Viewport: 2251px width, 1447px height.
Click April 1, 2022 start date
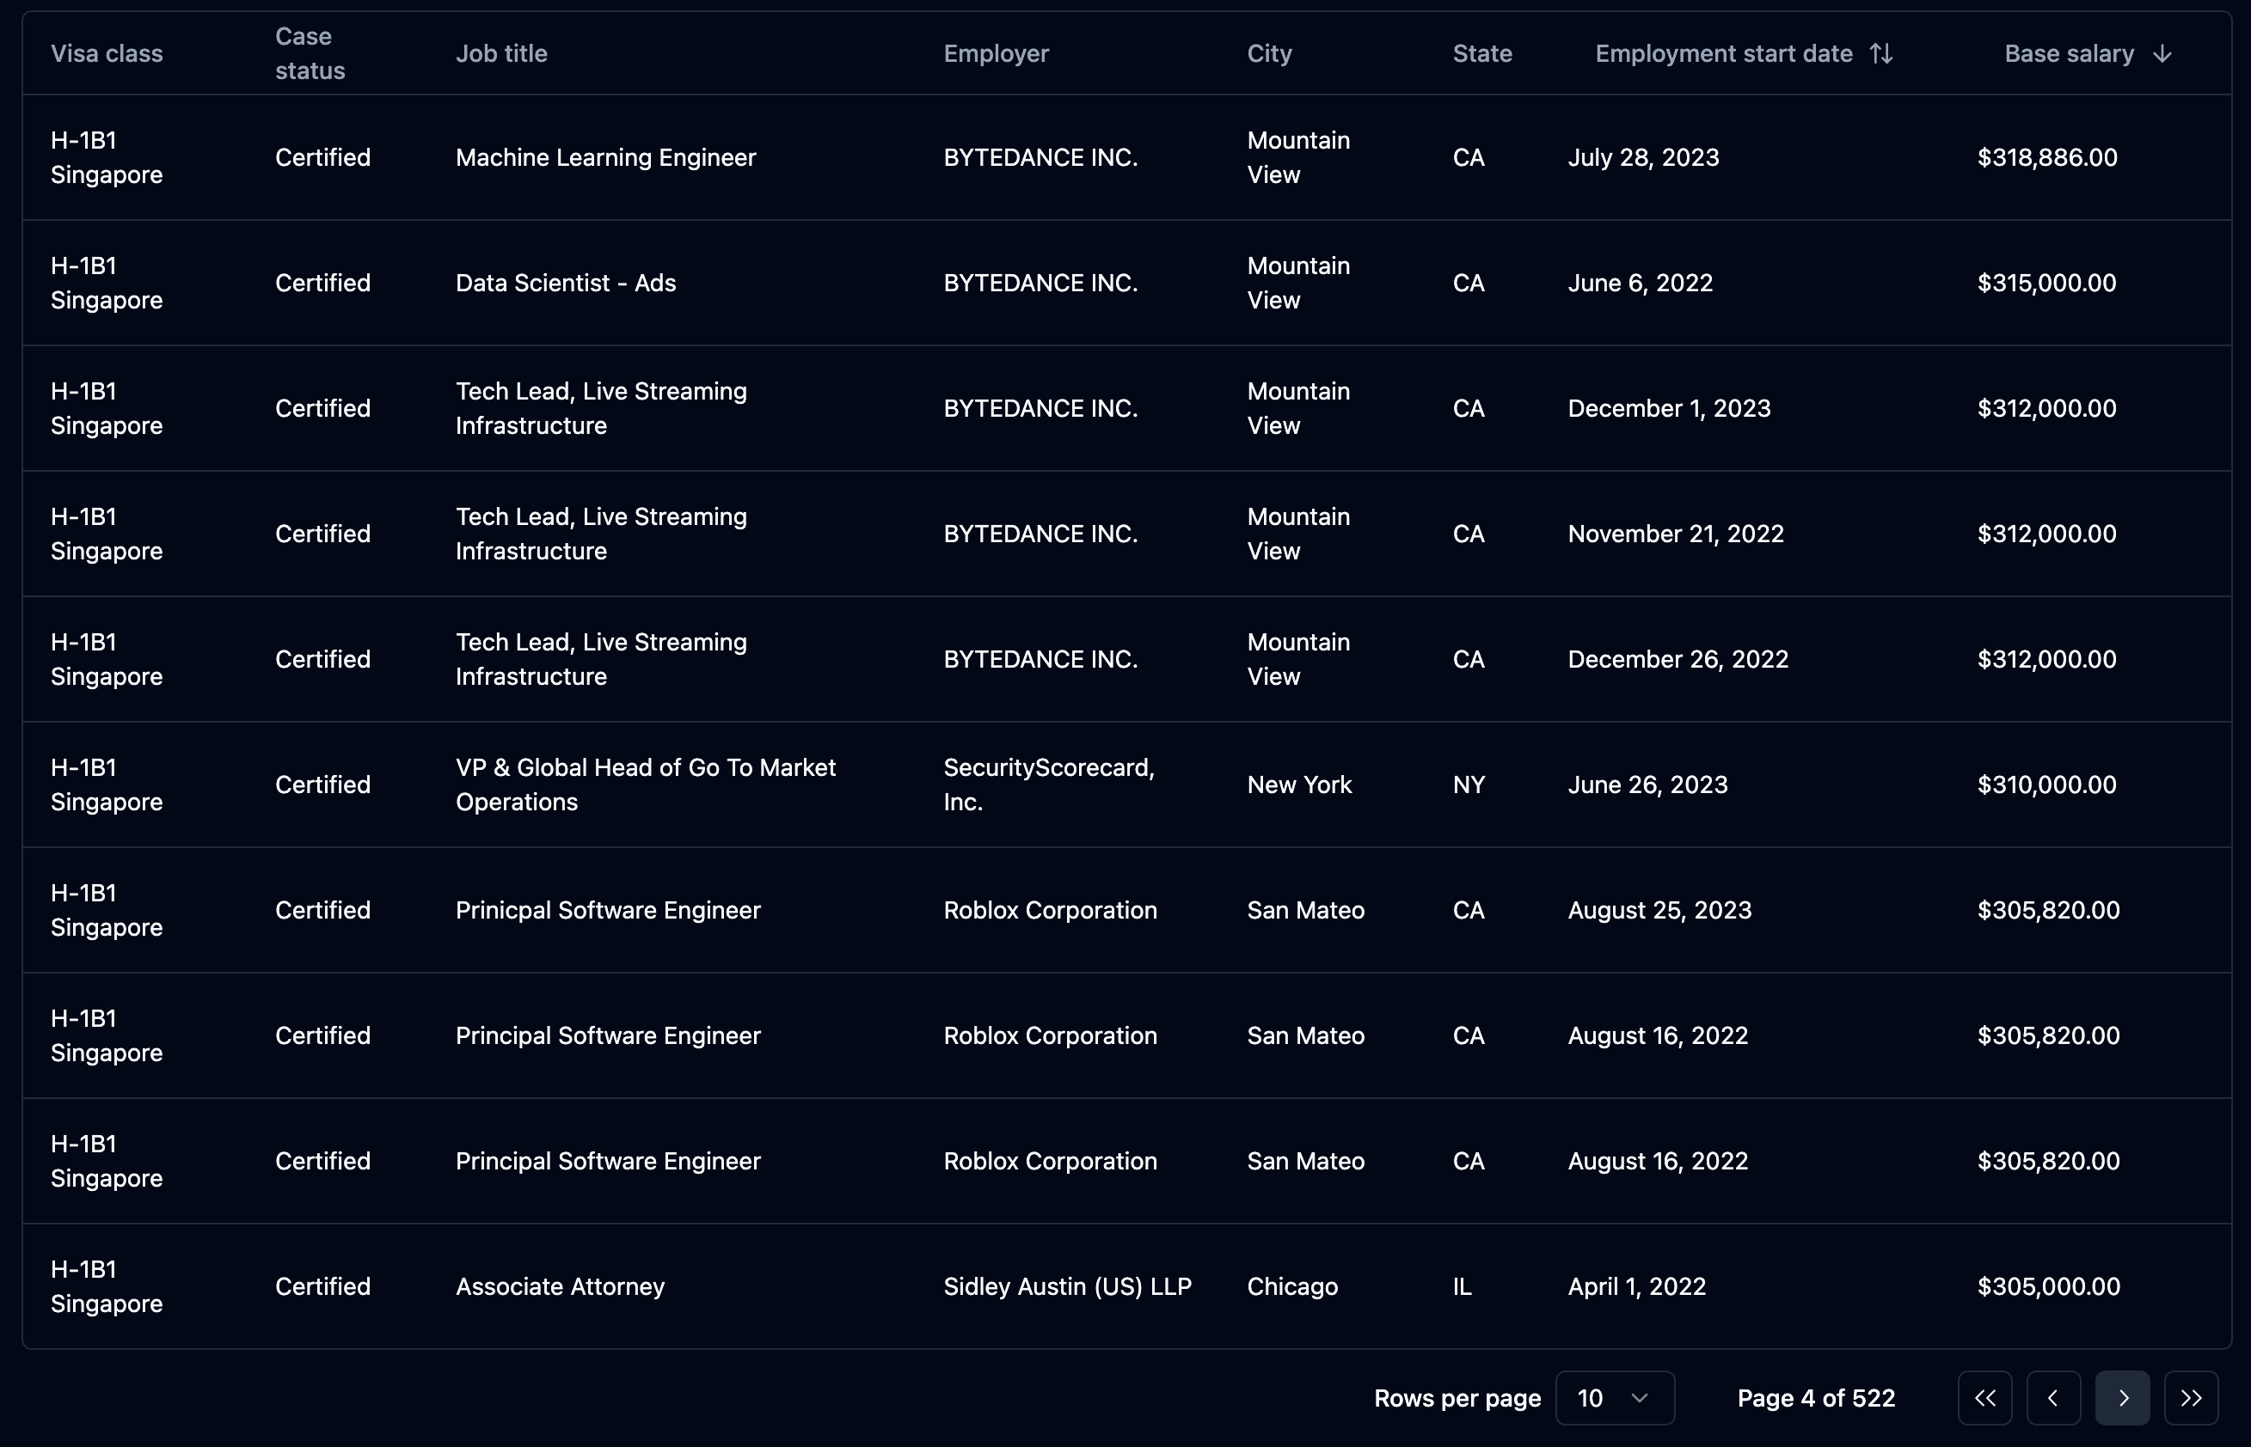point(1636,1286)
